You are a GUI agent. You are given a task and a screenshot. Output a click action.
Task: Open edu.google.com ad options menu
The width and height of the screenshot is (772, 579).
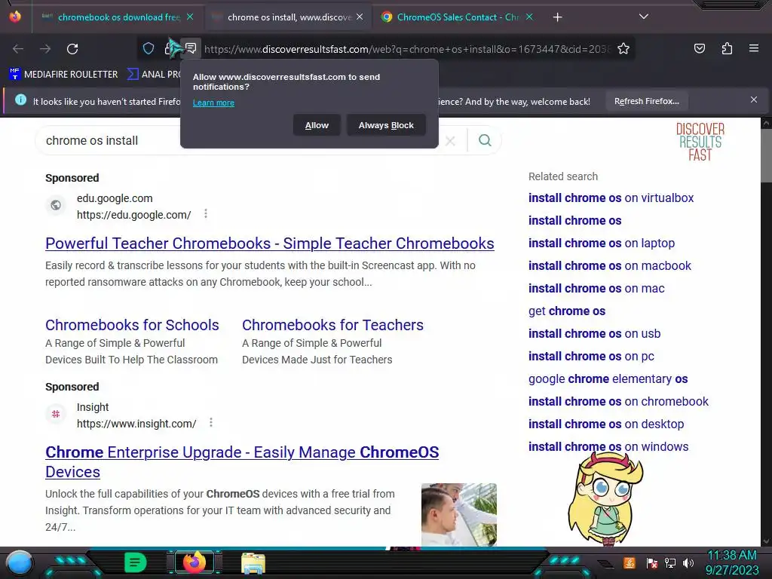[x=206, y=213]
